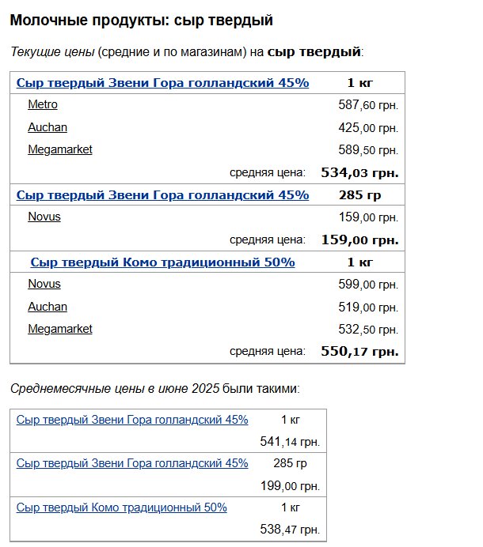This screenshot has width=483, height=547.
Task: Open Звени Гора голландский 45% 1 кг link in current prices
Action: 162,83
